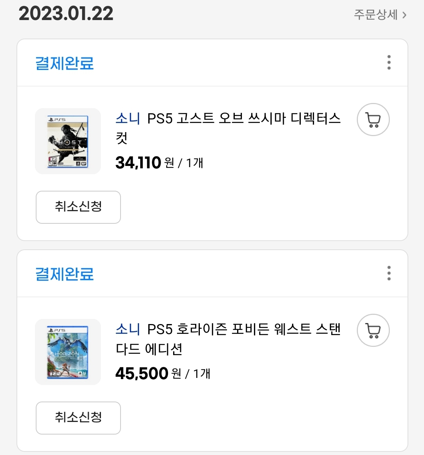Click the chevron arrow beside 주문상세
This screenshot has height=455, width=424.
pos(404,15)
